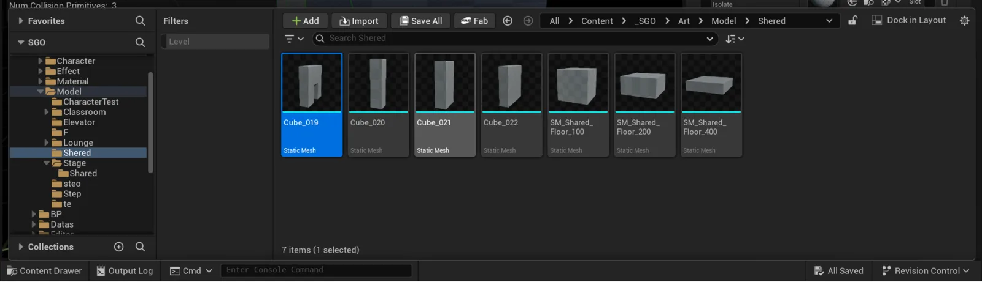Toggle the Content Drawer

44,271
